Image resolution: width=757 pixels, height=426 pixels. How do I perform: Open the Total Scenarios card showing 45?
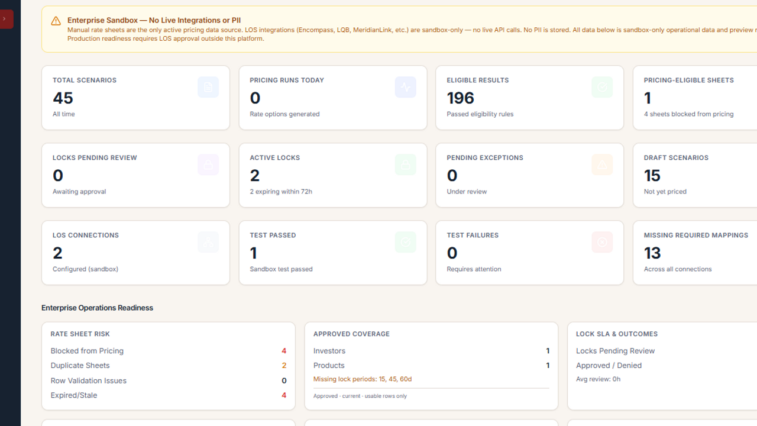pos(135,98)
